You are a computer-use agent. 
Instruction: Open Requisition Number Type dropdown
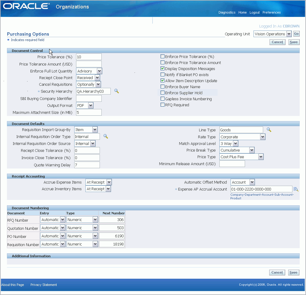tap(82, 244)
